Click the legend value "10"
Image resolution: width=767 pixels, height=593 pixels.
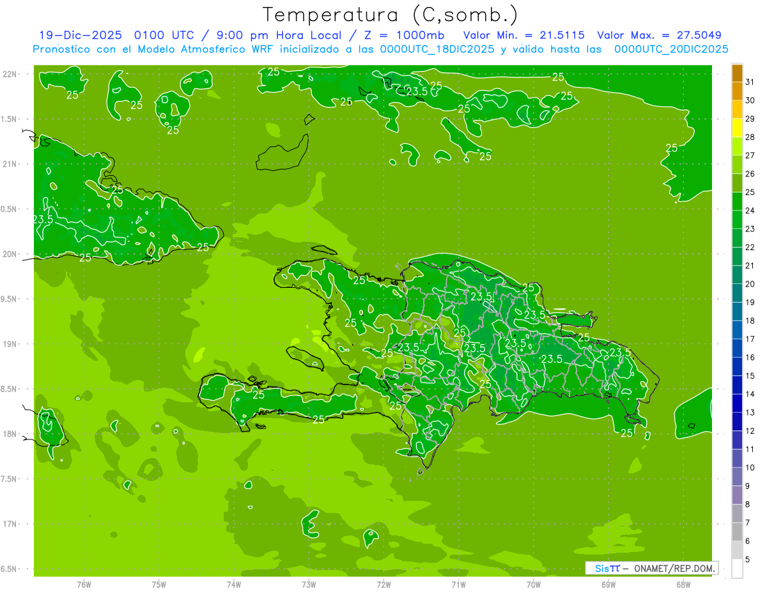tap(750, 468)
